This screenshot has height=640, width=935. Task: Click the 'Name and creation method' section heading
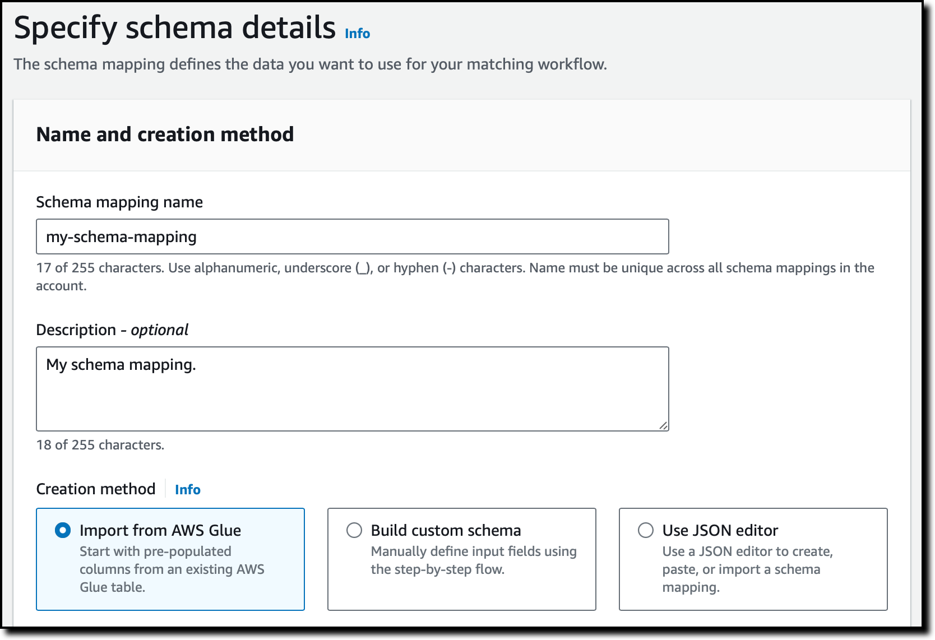tap(165, 135)
